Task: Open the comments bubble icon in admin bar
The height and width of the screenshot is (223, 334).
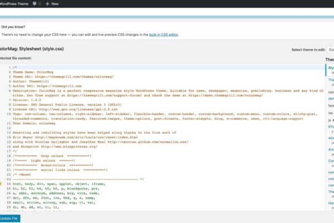Action: [35, 4]
